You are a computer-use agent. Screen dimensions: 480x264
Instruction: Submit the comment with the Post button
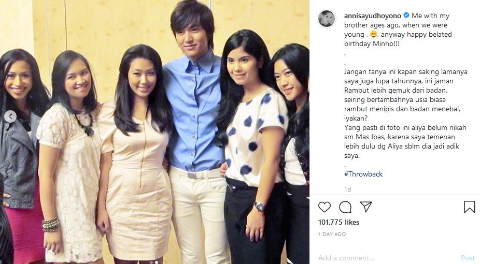(468, 258)
